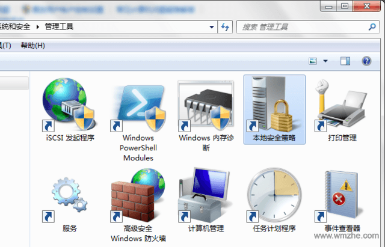The height and width of the screenshot is (247, 385).
Task: Focus the 搜索 管理工具 search field
Action: pyautogui.click(x=308, y=26)
